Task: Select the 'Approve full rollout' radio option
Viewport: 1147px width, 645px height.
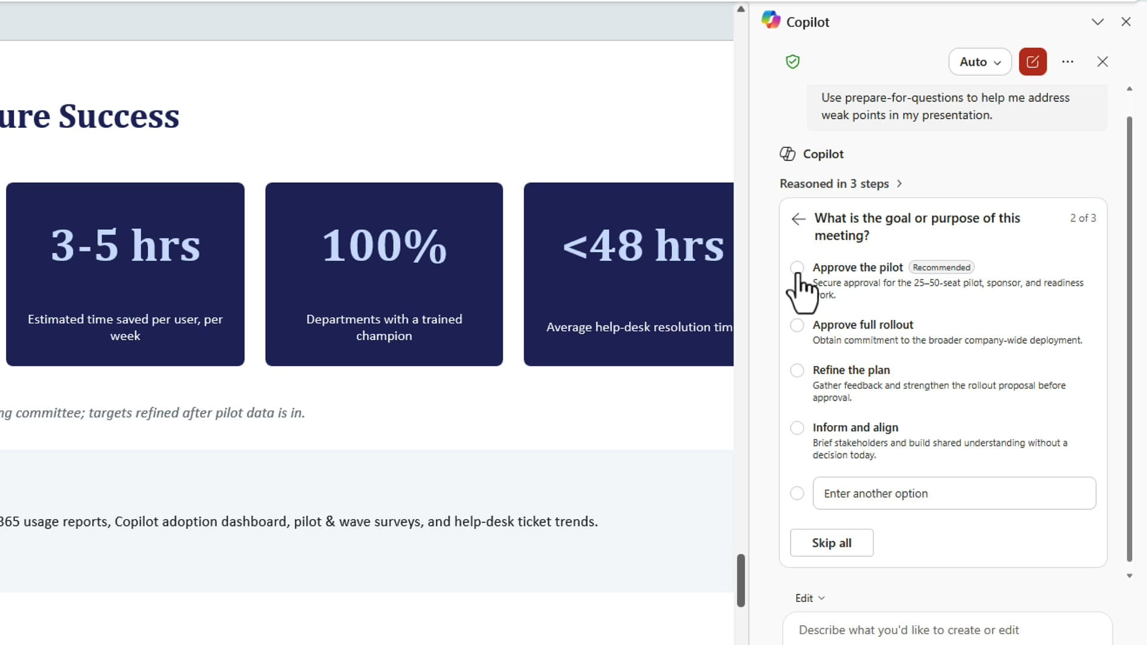Action: coord(797,325)
